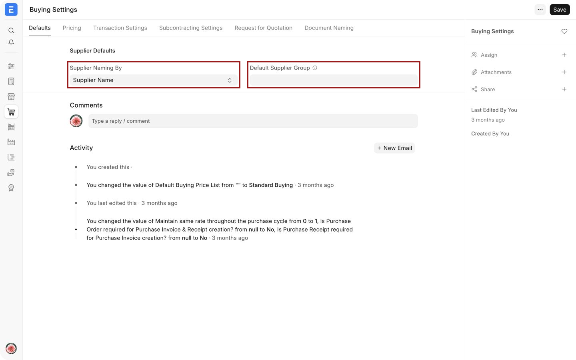Click 'Standard Buying' in activity log
The height and width of the screenshot is (360, 576).
[x=271, y=185]
